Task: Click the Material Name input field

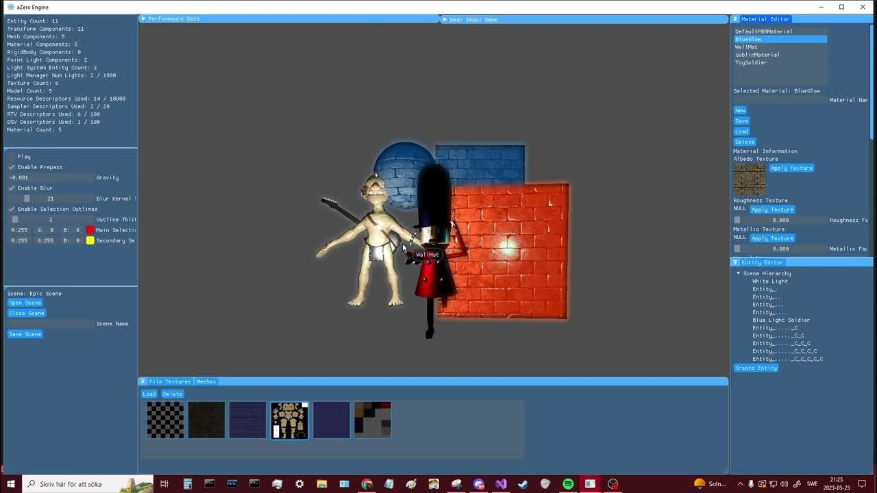Action: pyautogui.click(x=780, y=100)
